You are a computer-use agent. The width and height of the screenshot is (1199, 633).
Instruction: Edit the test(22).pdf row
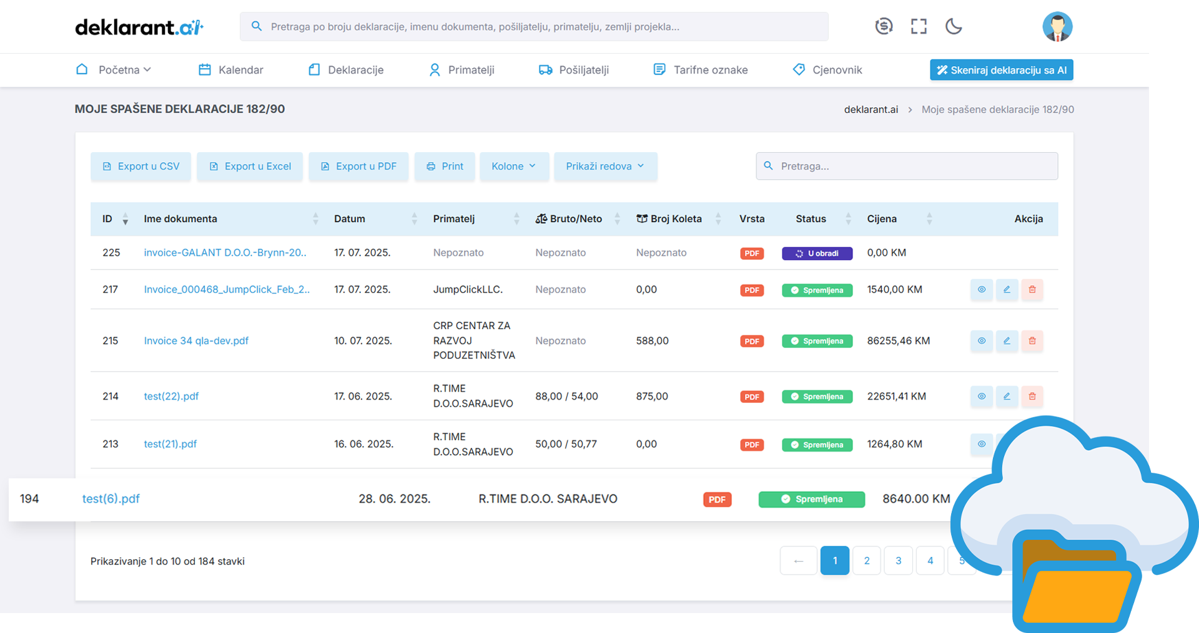[1007, 396]
